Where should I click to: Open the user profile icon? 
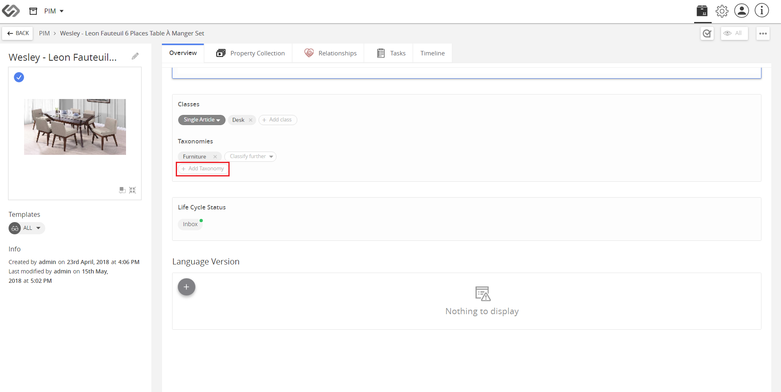click(x=741, y=11)
